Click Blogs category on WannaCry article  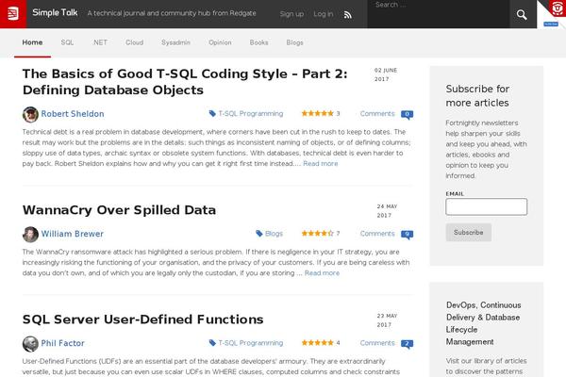274,234
